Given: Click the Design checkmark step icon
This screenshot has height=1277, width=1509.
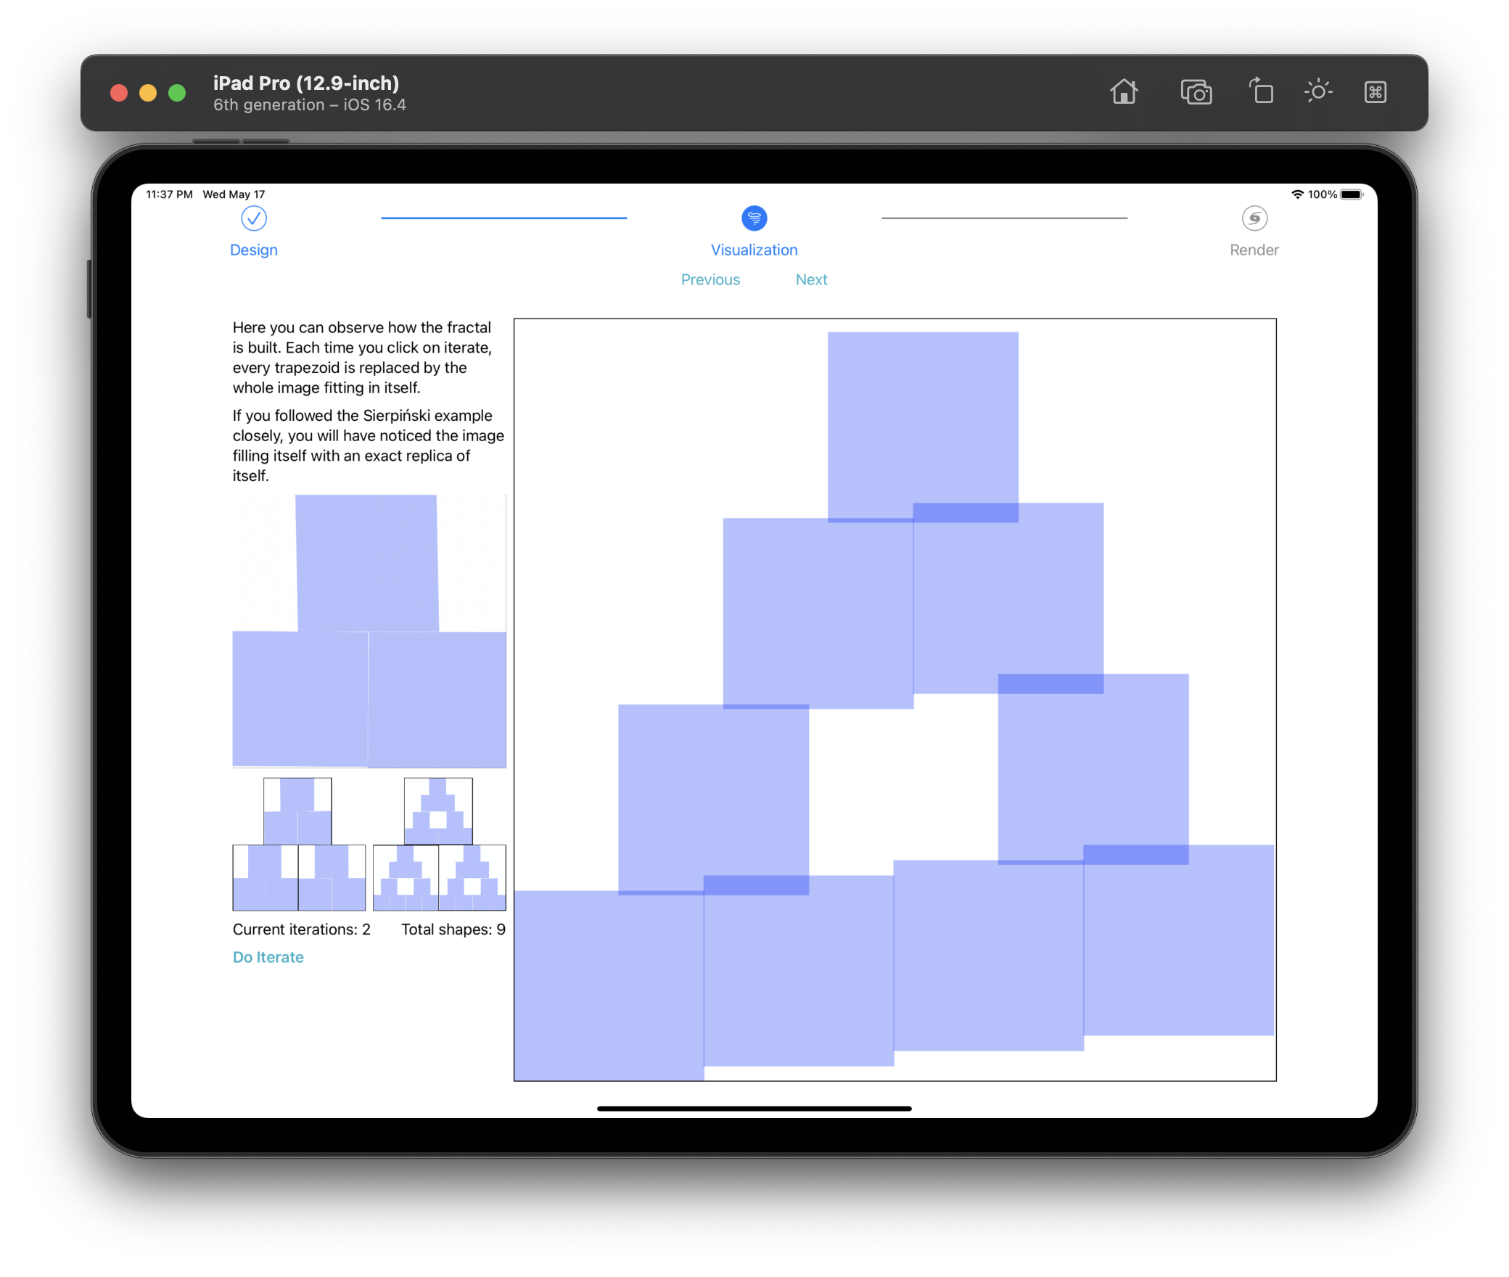Looking at the screenshot, I should click(253, 218).
